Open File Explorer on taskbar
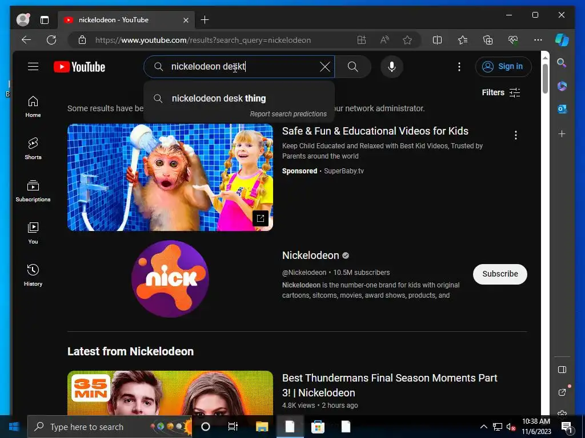This screenshot has height=438, width=585. tap(262, 427)
